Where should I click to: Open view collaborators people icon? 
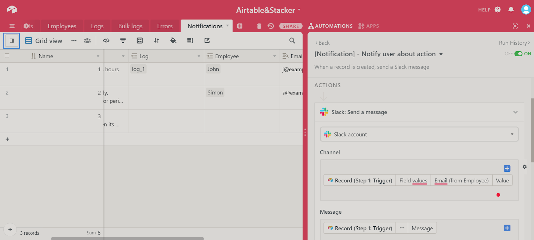point(87,41)
